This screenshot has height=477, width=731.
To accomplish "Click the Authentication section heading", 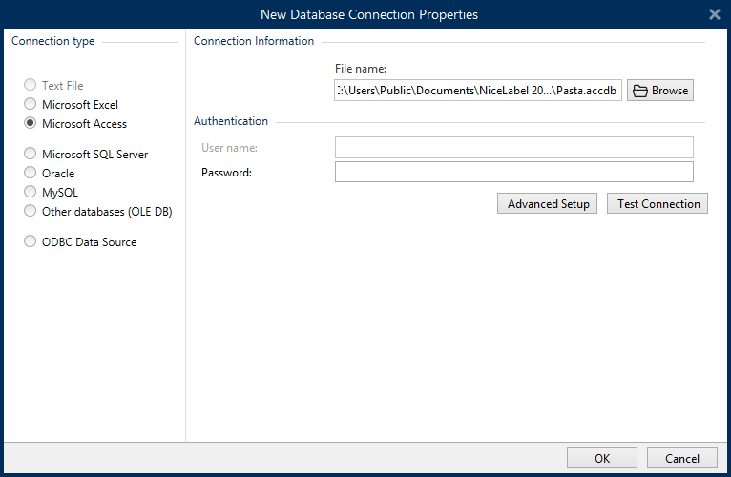I will coord(230,122).
